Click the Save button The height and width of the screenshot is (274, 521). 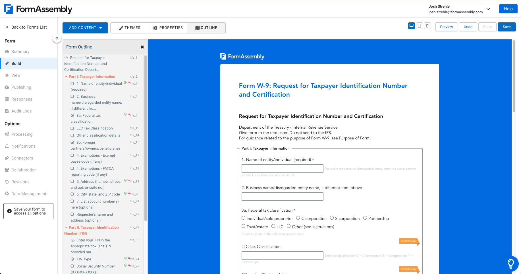point(507,27)
